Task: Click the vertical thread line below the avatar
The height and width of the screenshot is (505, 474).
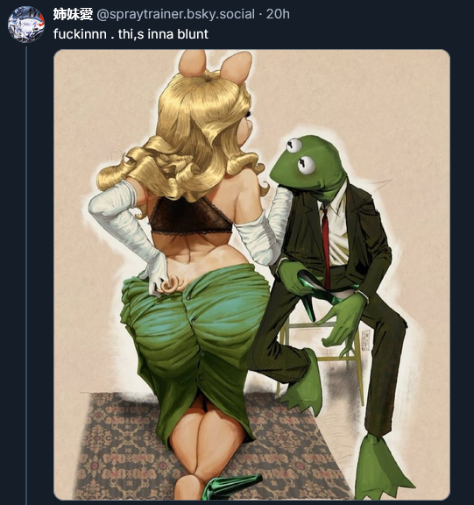Action: 26,274
